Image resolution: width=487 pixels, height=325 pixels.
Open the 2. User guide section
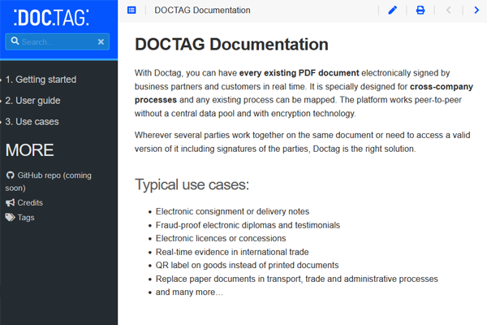click(x=32, y=101)
